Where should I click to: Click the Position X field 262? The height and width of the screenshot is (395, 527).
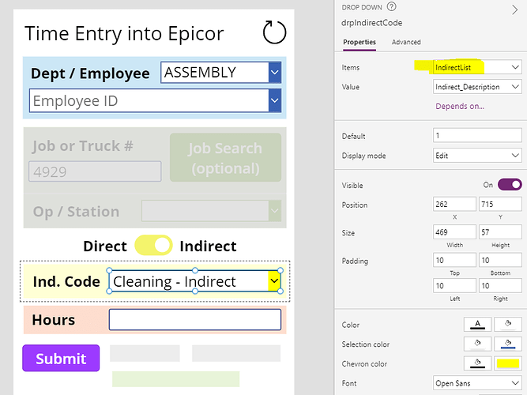(x=454, y=204)
